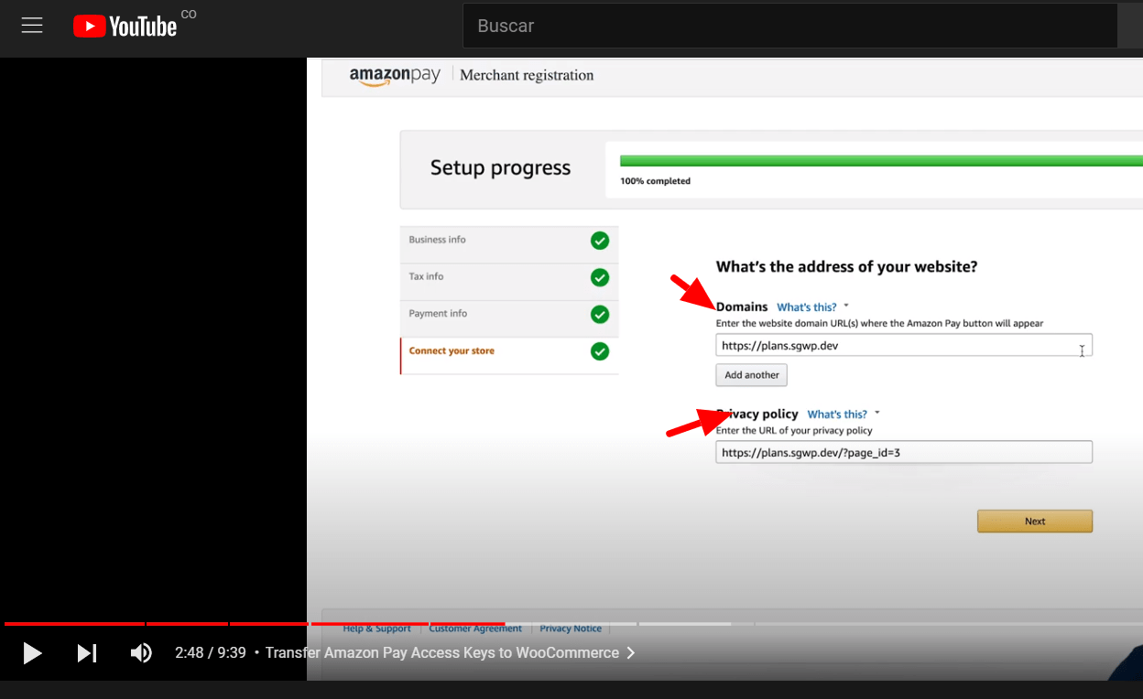
Task: Open 'What's this?' next to Privacy policy
Action: tap(837, 414)
